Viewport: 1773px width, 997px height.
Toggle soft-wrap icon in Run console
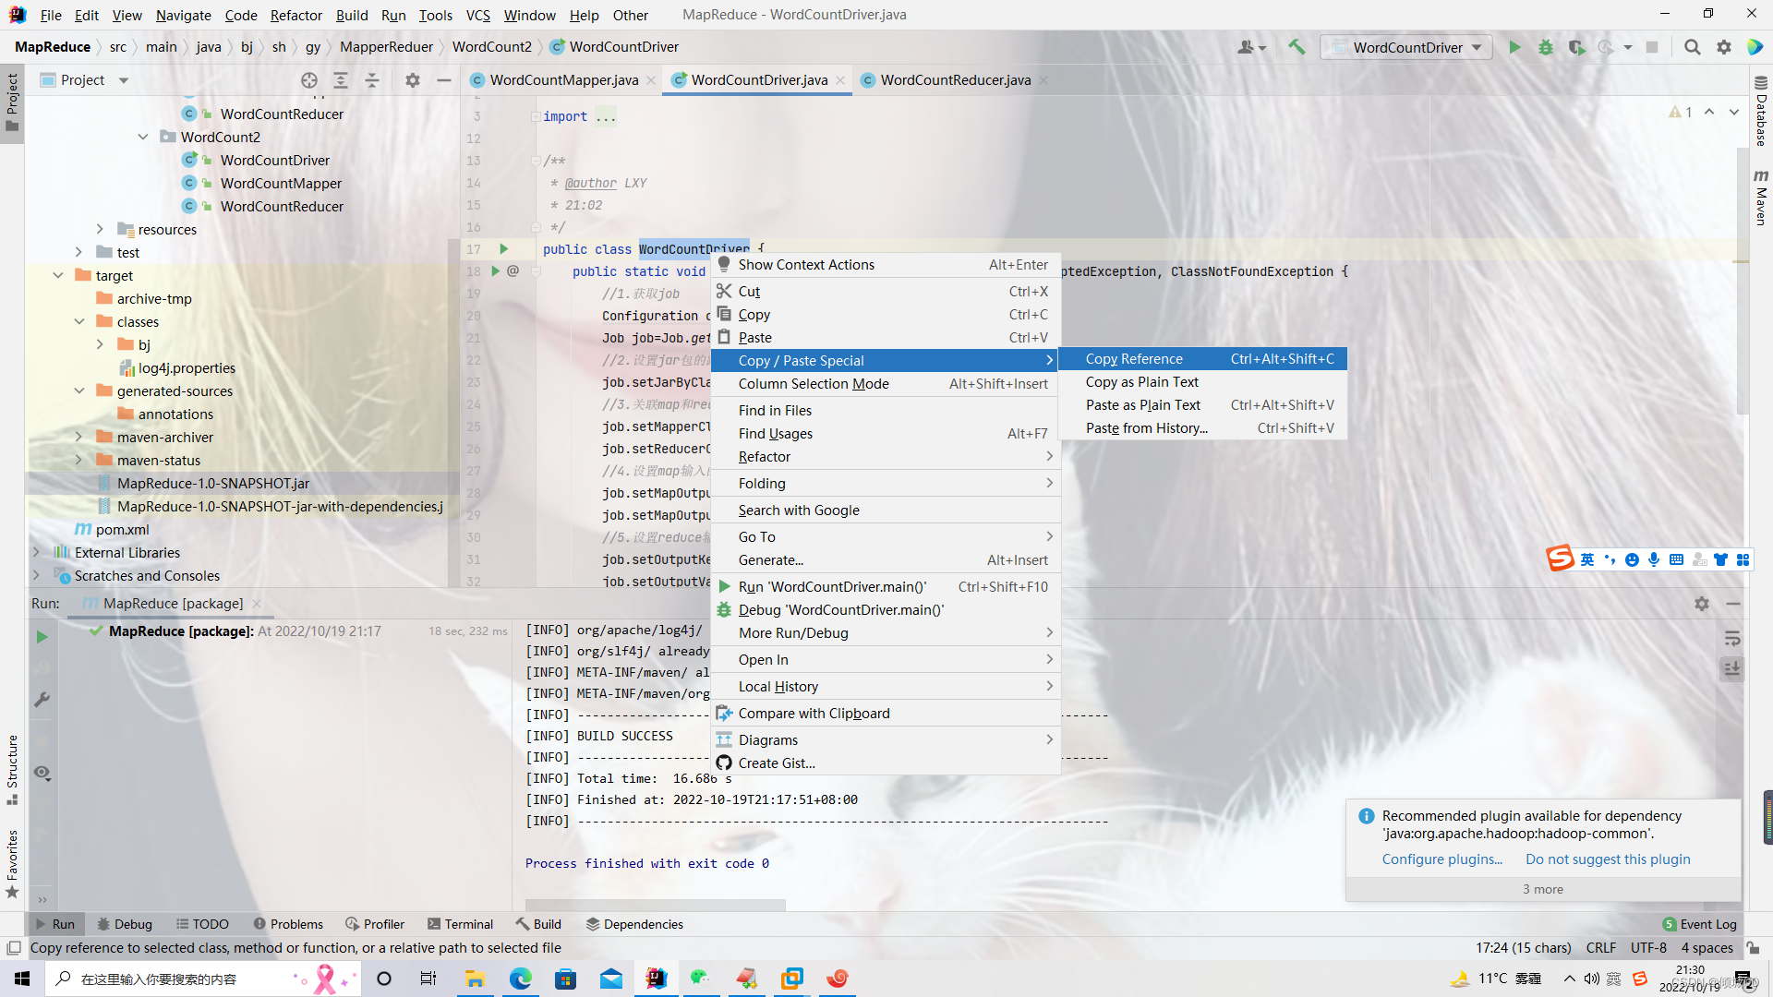(x=1731, y=639)
